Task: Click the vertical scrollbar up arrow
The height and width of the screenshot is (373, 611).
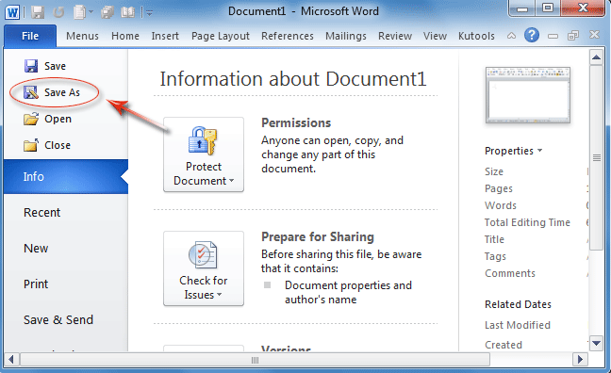Action: pos(596,57)
